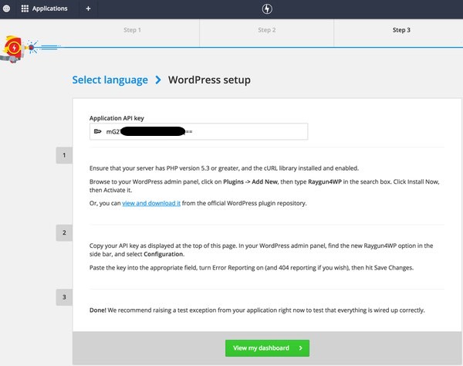This screenshot has width=463, height=366.
Task: Click the Done! text in step 3
Action: [x=98, y=310]
